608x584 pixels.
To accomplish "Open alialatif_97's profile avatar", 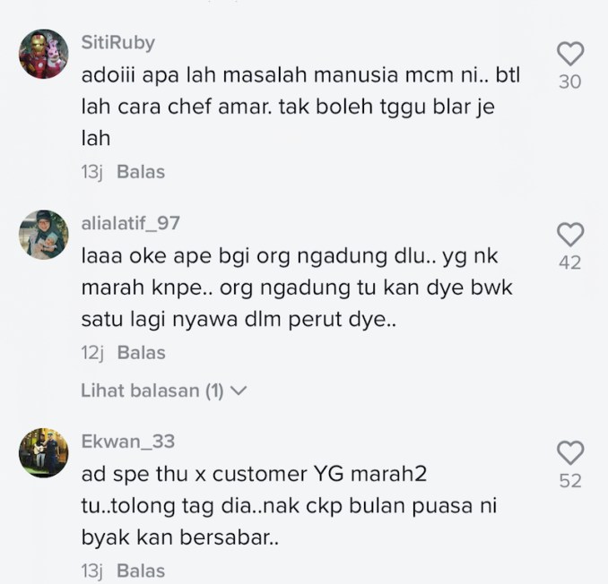I will tap(44, 235).
